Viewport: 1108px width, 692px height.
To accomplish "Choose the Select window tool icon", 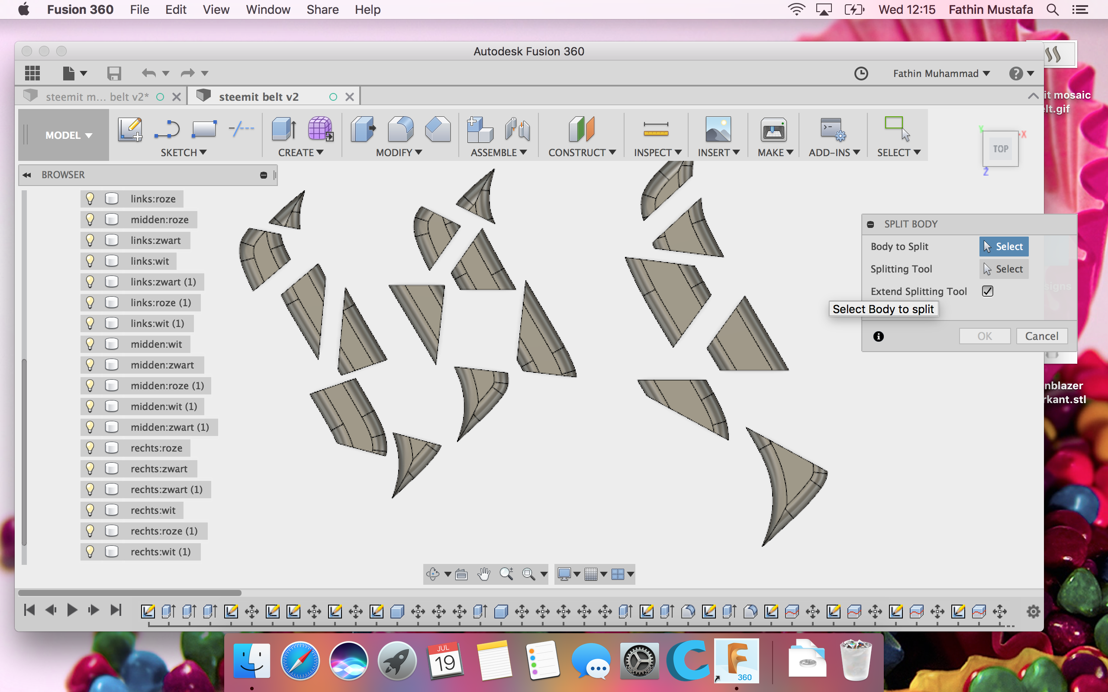I will click(896, 128).
